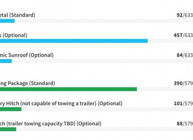Select the 390/579 vote count
Image resolution: width=193 pixels, height=140 pixels.
[x=183, y=83]
